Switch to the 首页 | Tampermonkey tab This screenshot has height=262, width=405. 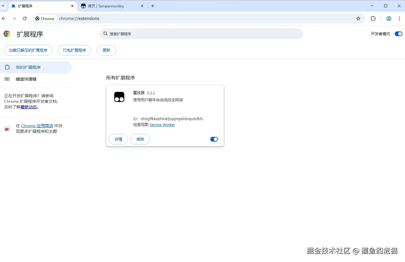pyautogui.click(x=113, y=6)
